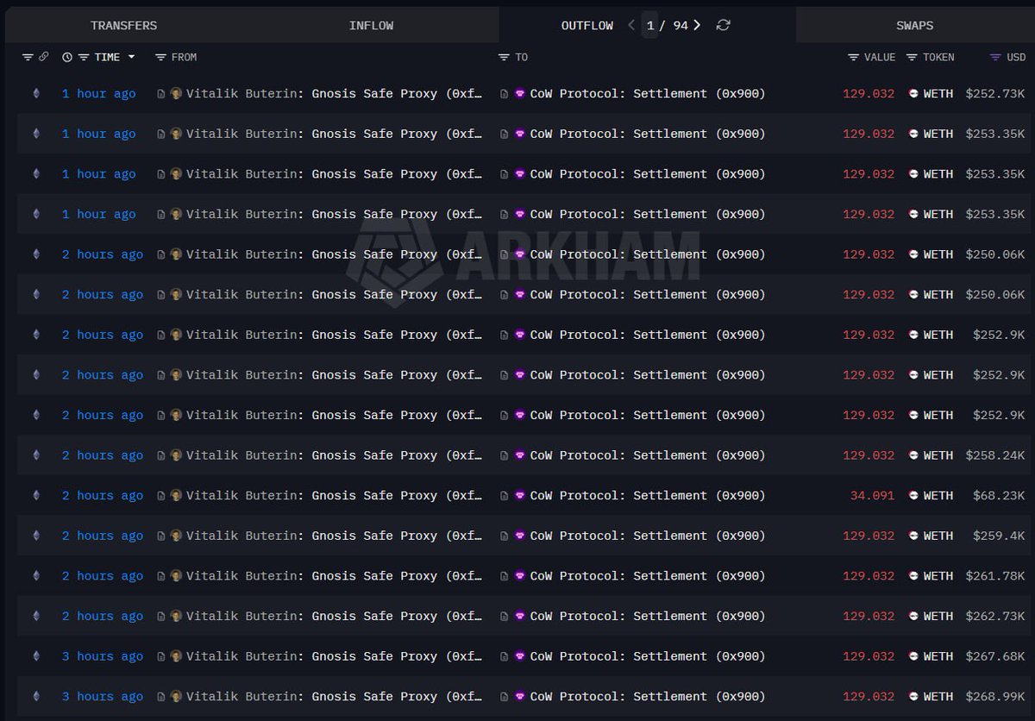Click Ethereum icon in the $252.73K row
1035x721 pixels.
pyautogui.click(x=36, y=94)
